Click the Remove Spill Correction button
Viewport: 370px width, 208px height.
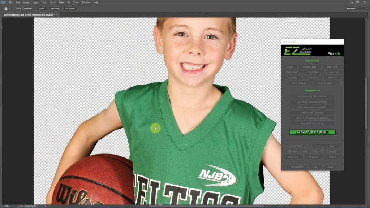pos(312,113)
